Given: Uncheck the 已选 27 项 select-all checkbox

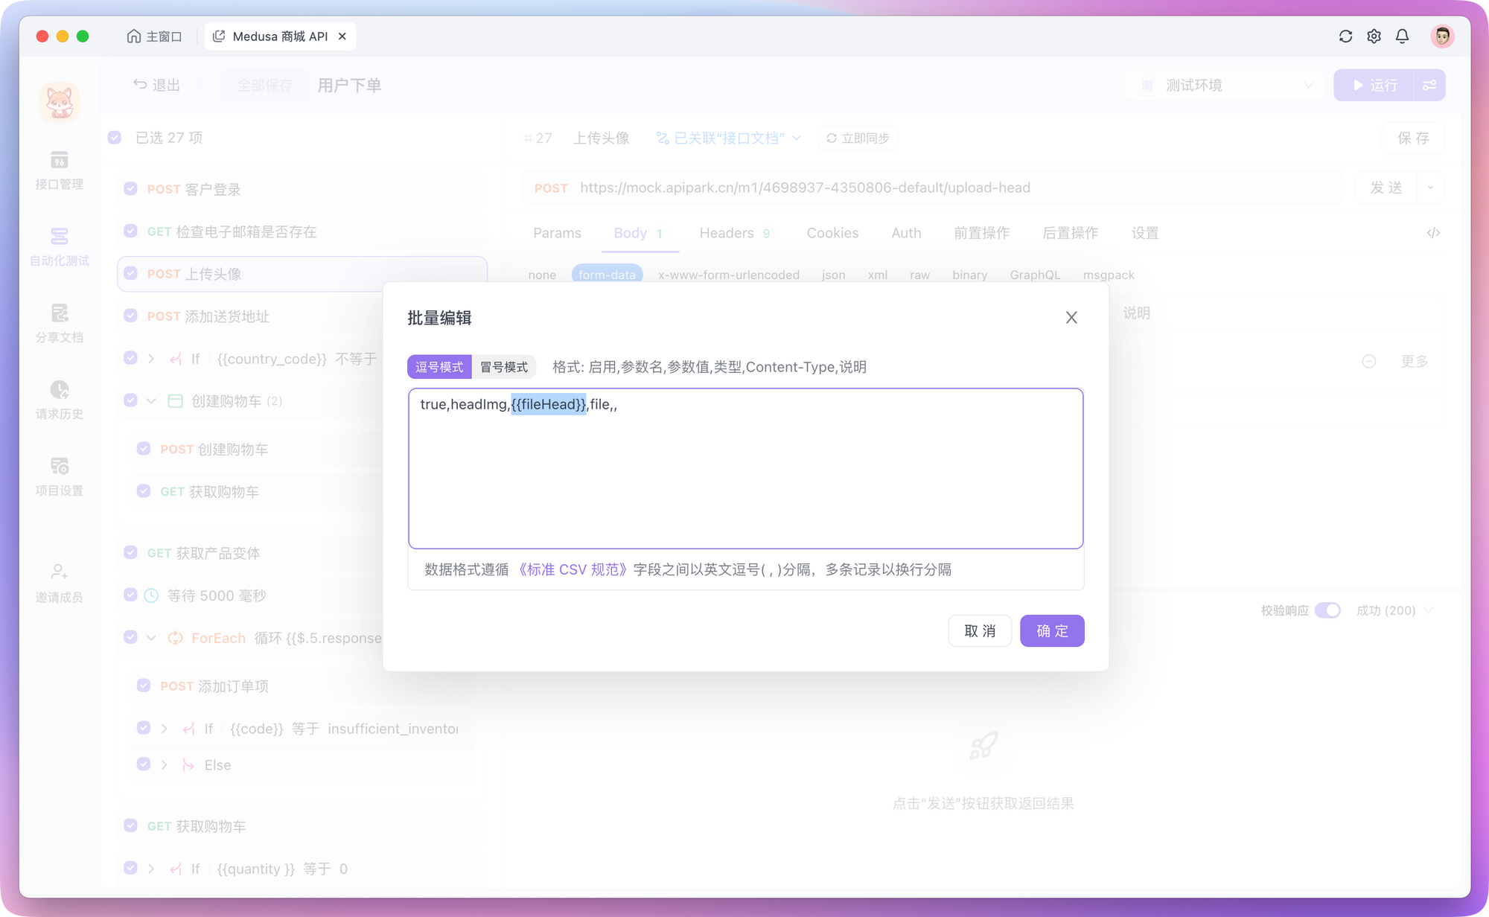Looking at the screenshot, I should [x=115, y=138].
